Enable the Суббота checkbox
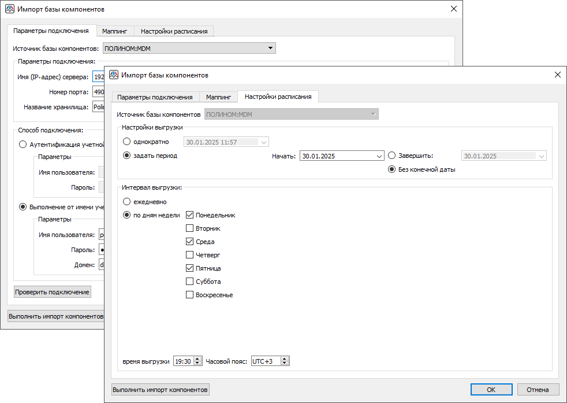Image resolution: width=567 pixels, height=403 pixels. [189, 282]
